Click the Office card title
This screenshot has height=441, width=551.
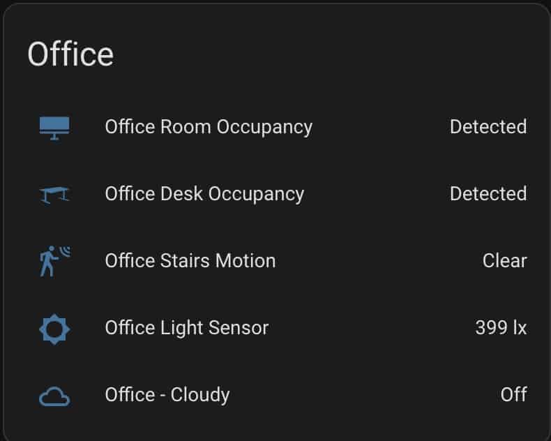(x=70, y=54)
